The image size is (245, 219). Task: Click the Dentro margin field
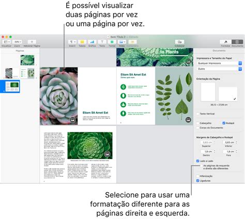(x=207, y=151)
